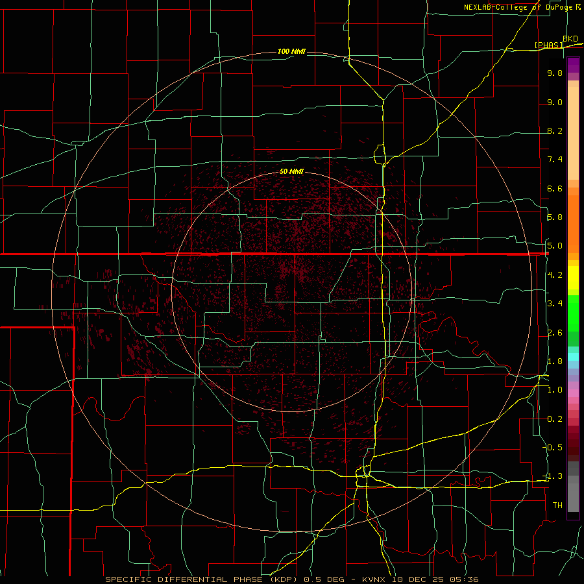
Task: Select the pink color band on scale
Action: (x=573, y=393)
